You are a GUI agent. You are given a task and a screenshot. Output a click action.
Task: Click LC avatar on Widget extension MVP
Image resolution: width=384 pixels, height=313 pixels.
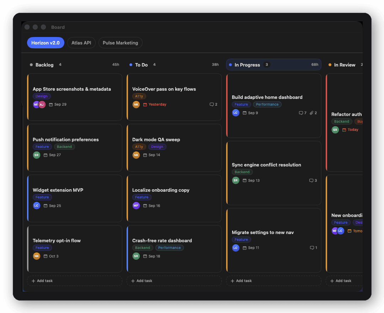[37, 206]
